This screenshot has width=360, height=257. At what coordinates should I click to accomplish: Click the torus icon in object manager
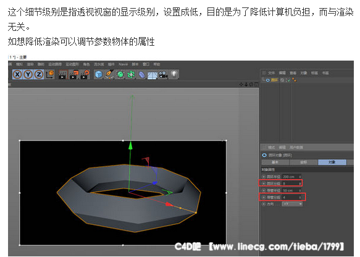tap(268, 80)
